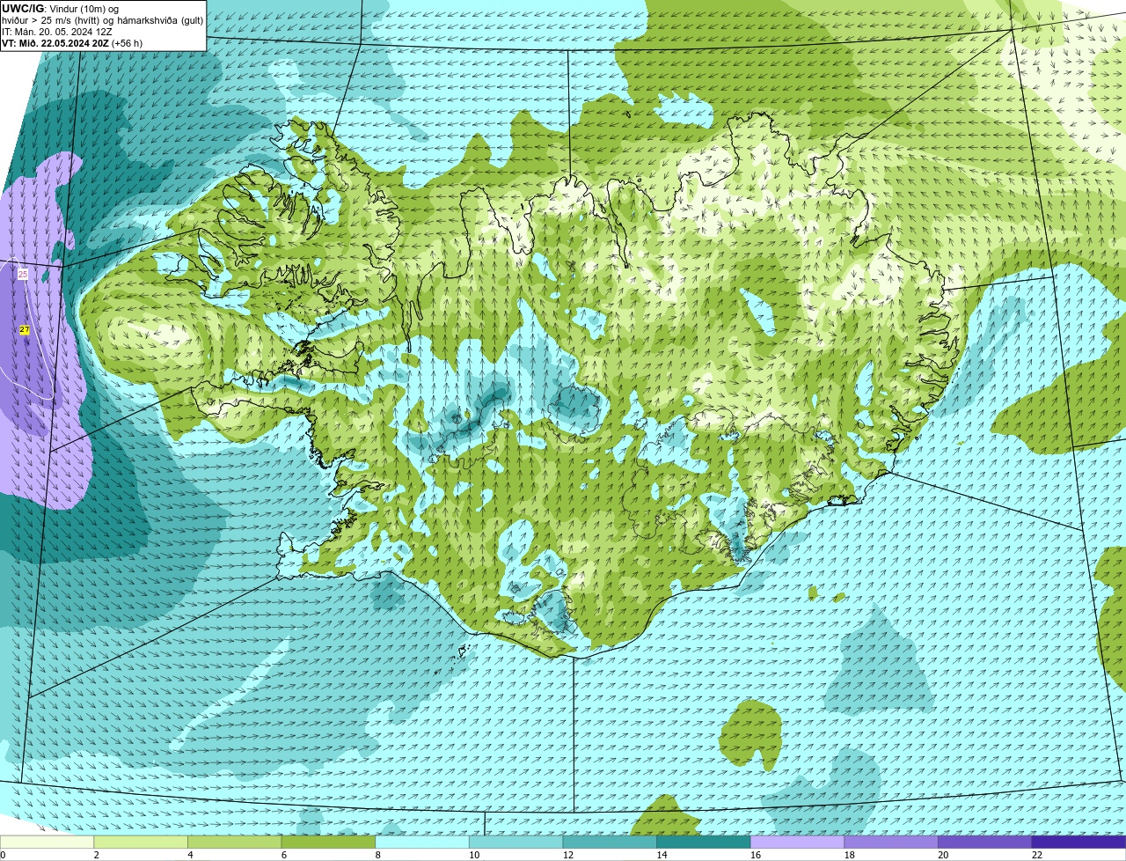The width and height of the screenshot is (1126, 861).
Task: Click the '4' tick label on the scale
Action: pyautogui.click(x=190, y=855)
